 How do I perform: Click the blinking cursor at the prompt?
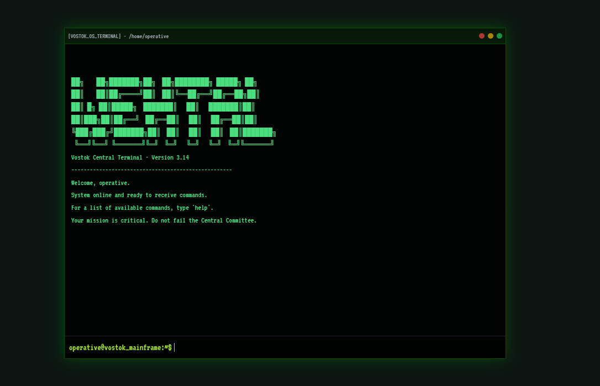click(x=174, y=347)
